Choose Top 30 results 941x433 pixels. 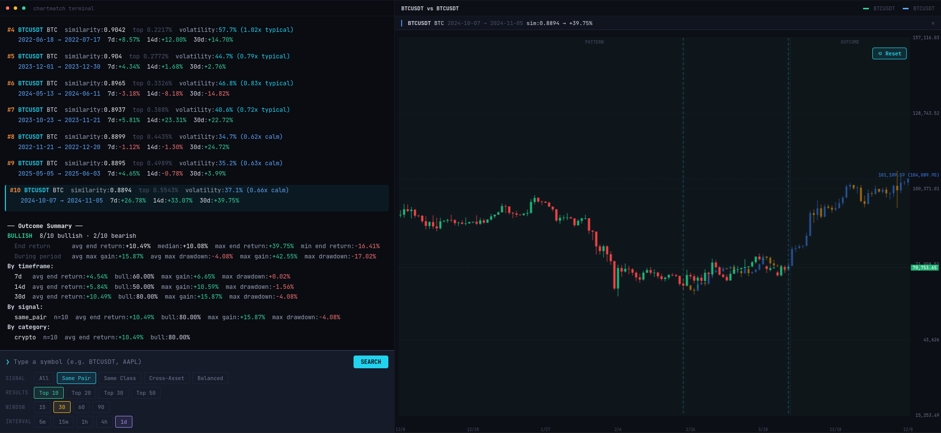pyautogui.click(x=113, y=393)
